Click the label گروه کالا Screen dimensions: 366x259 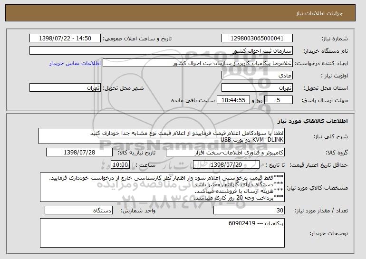[337, 153]
